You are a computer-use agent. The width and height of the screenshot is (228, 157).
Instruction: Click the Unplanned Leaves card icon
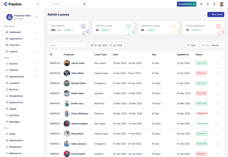coord(173,26)
